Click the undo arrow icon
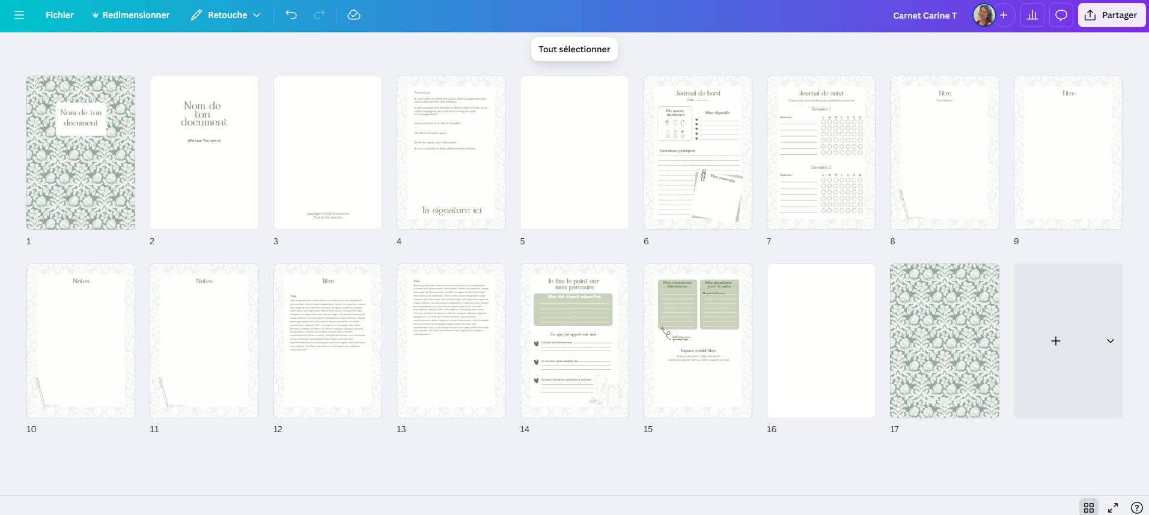Image resolution: width=1149 pixels, height=515 pixels. coord(291,15)
